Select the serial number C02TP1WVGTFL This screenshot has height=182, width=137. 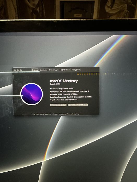coord(72,100)
